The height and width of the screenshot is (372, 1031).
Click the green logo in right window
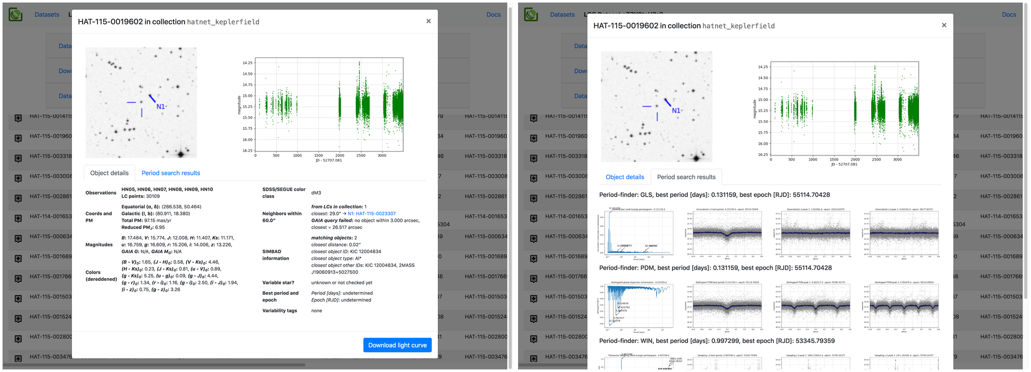531,14
